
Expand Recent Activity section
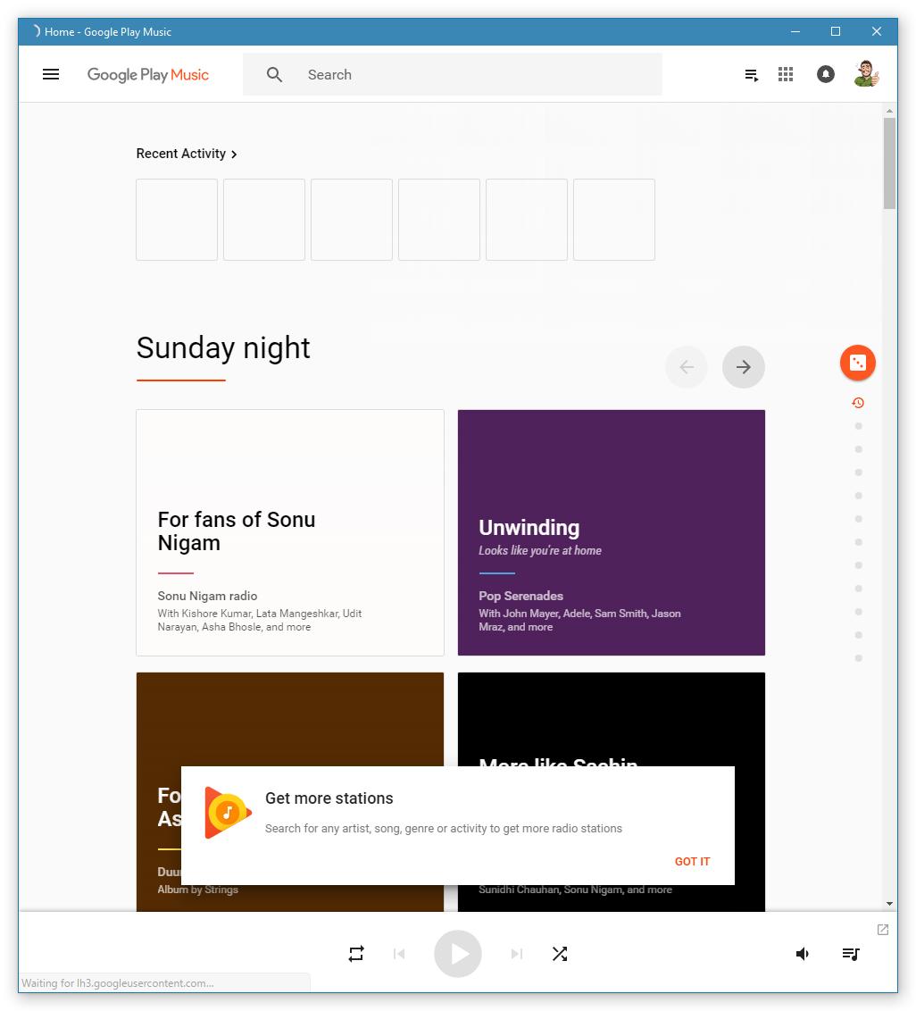pyautogui.click(x=187, y=154)
